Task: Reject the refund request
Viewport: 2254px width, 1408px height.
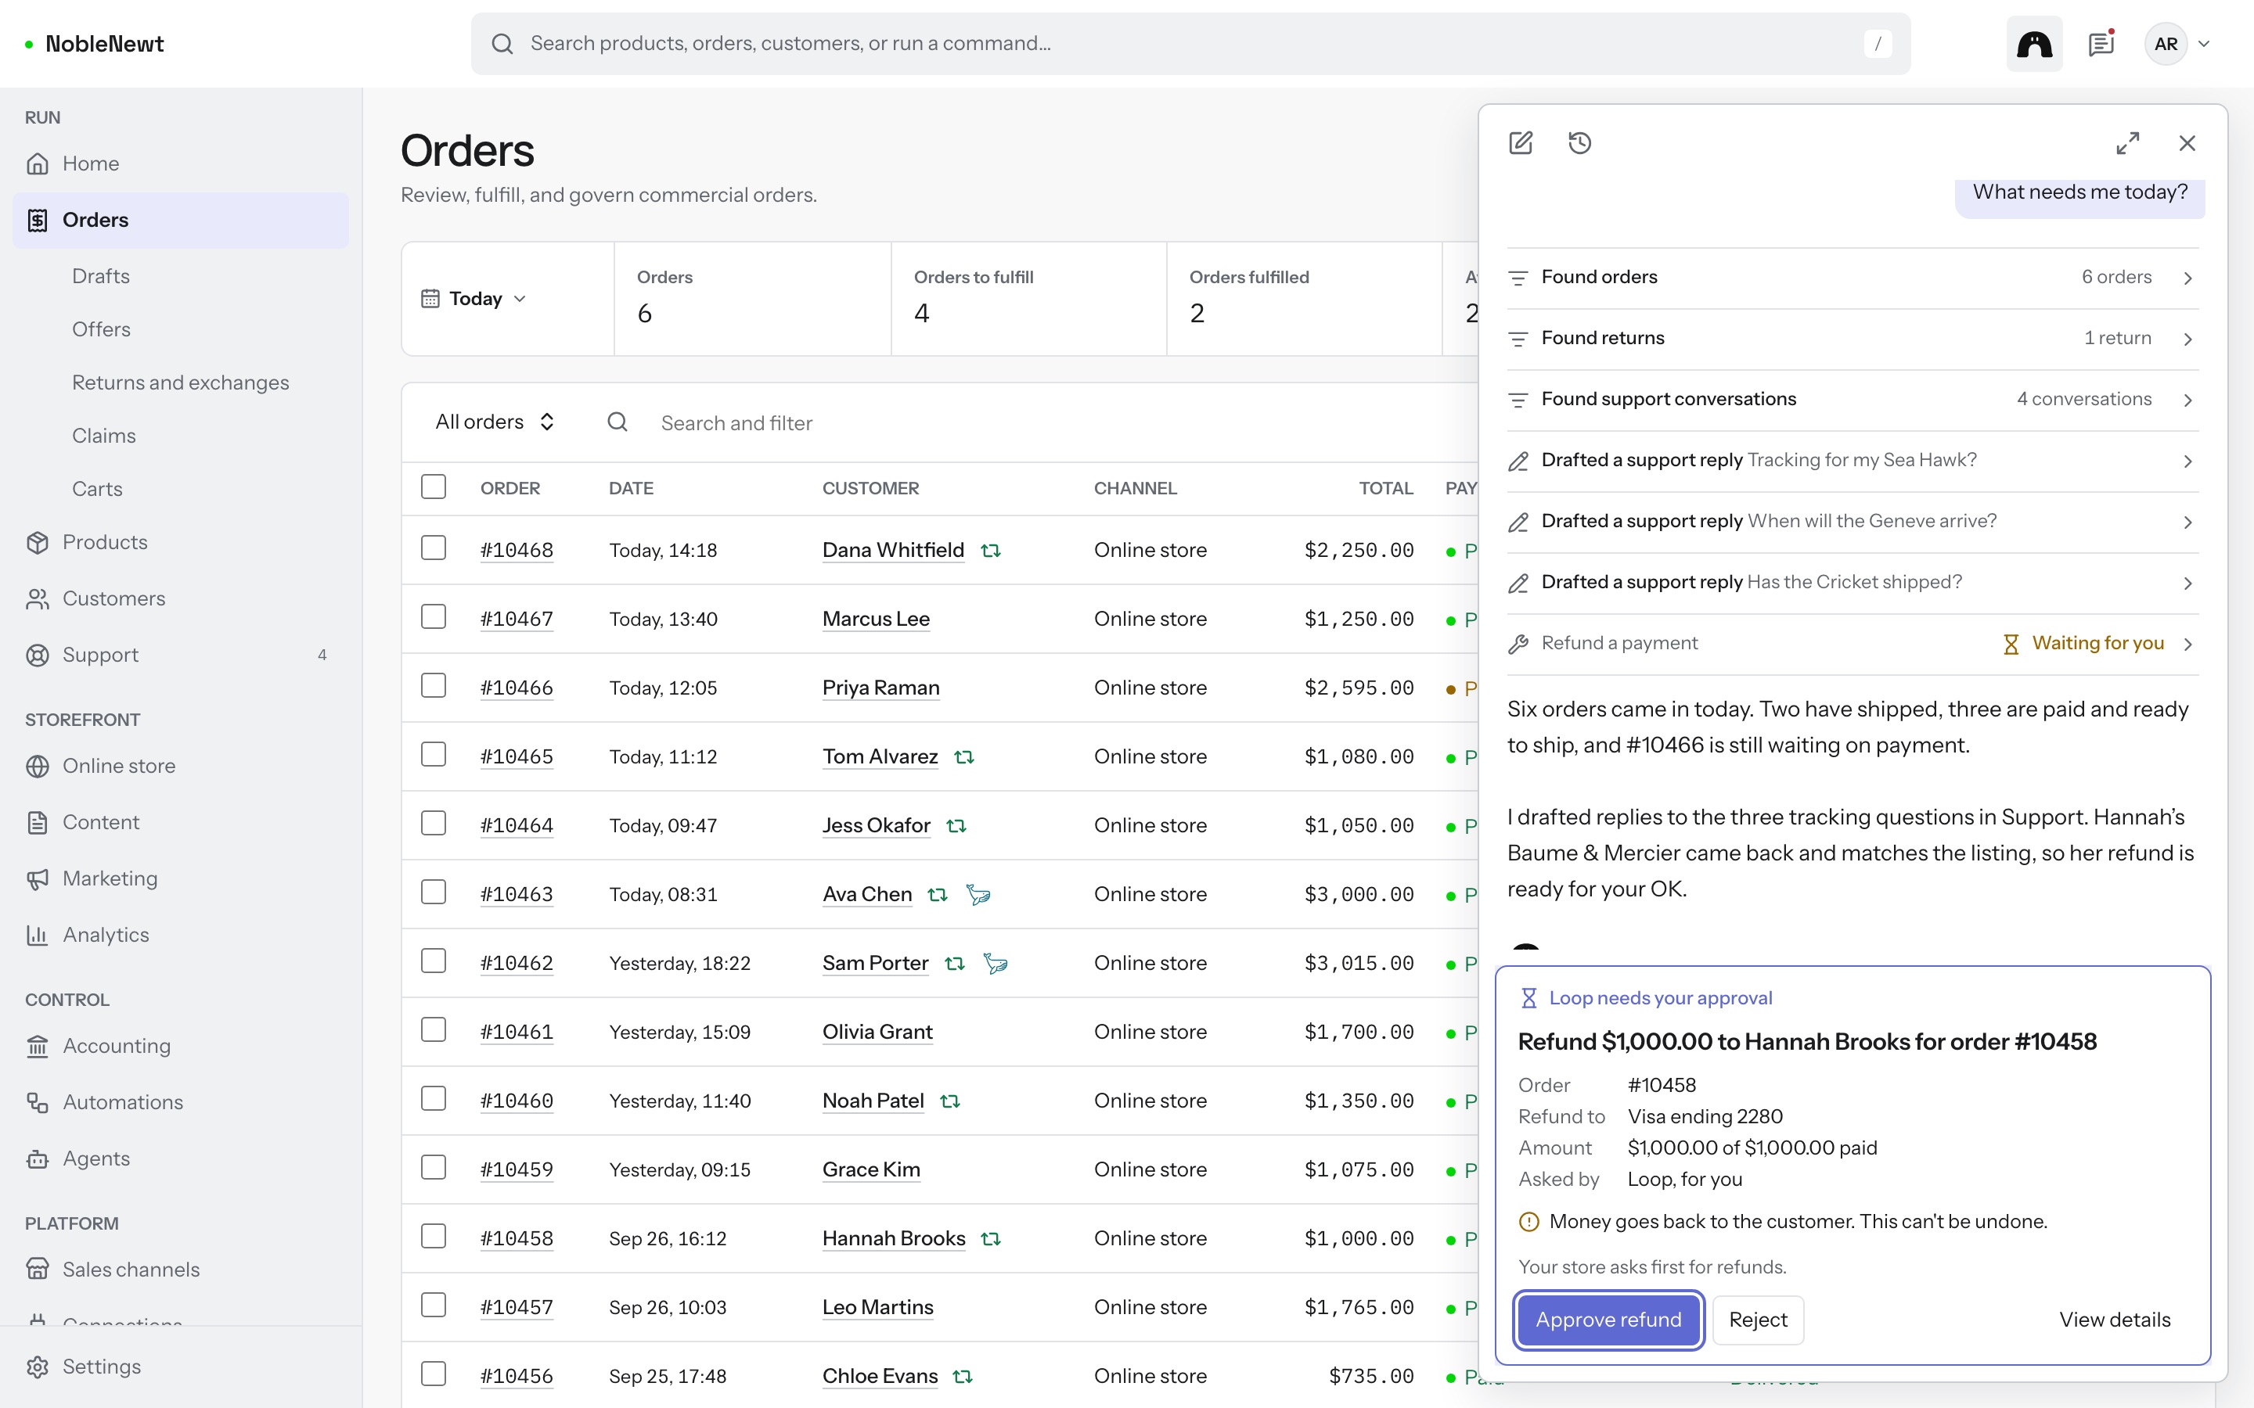Action: tap(1758, 1320)
